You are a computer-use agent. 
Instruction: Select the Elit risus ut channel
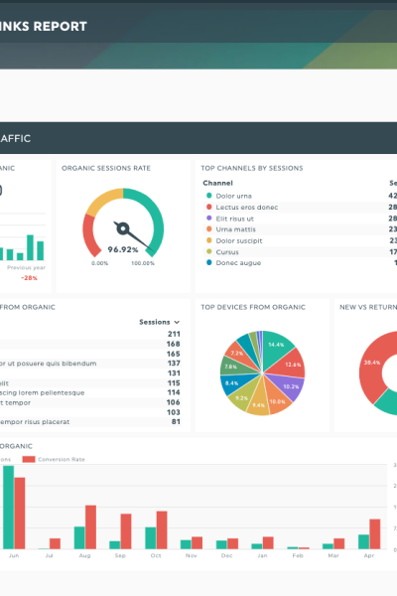pos(300,219)
